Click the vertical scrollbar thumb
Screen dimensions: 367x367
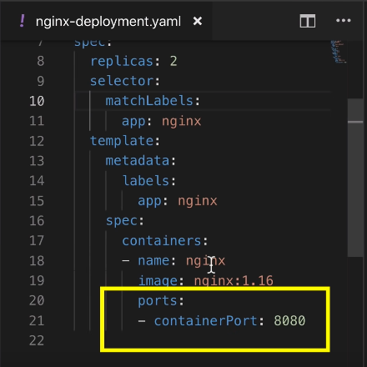pyautogui.click(x=355, y=177)
